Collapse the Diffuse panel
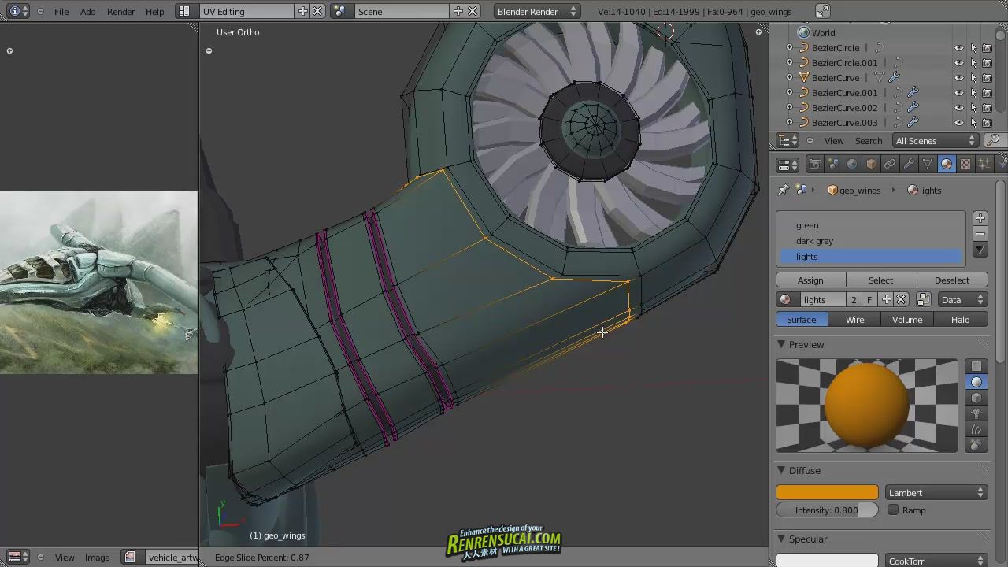Viewport: 1008px width, 567px height. coord(781,470)
